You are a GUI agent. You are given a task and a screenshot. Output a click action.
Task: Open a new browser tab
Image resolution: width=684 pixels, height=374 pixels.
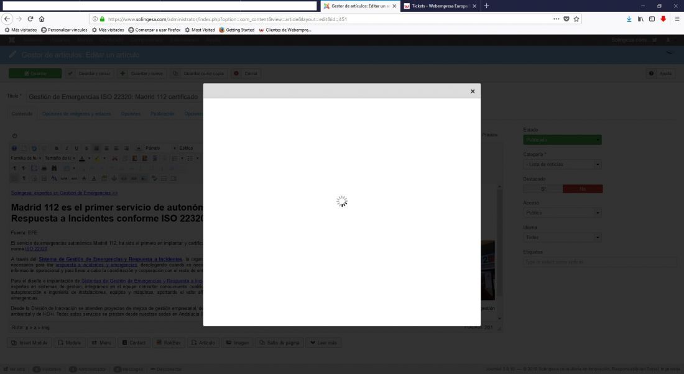click(x=486, y=6)
